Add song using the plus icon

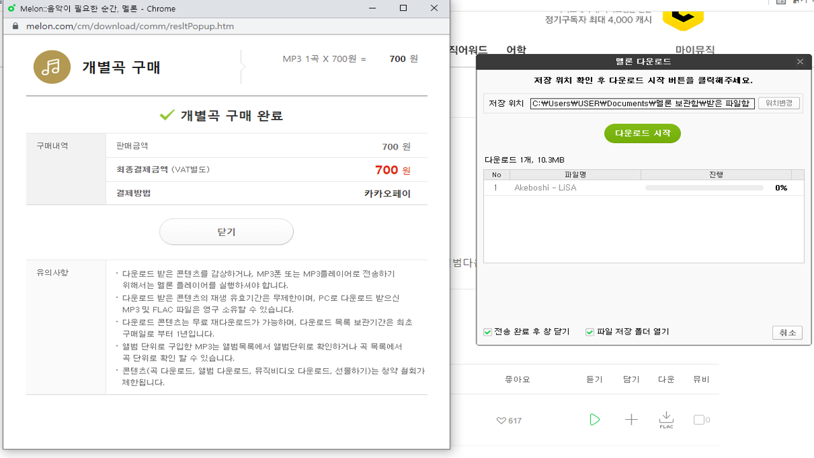[631, 420]
